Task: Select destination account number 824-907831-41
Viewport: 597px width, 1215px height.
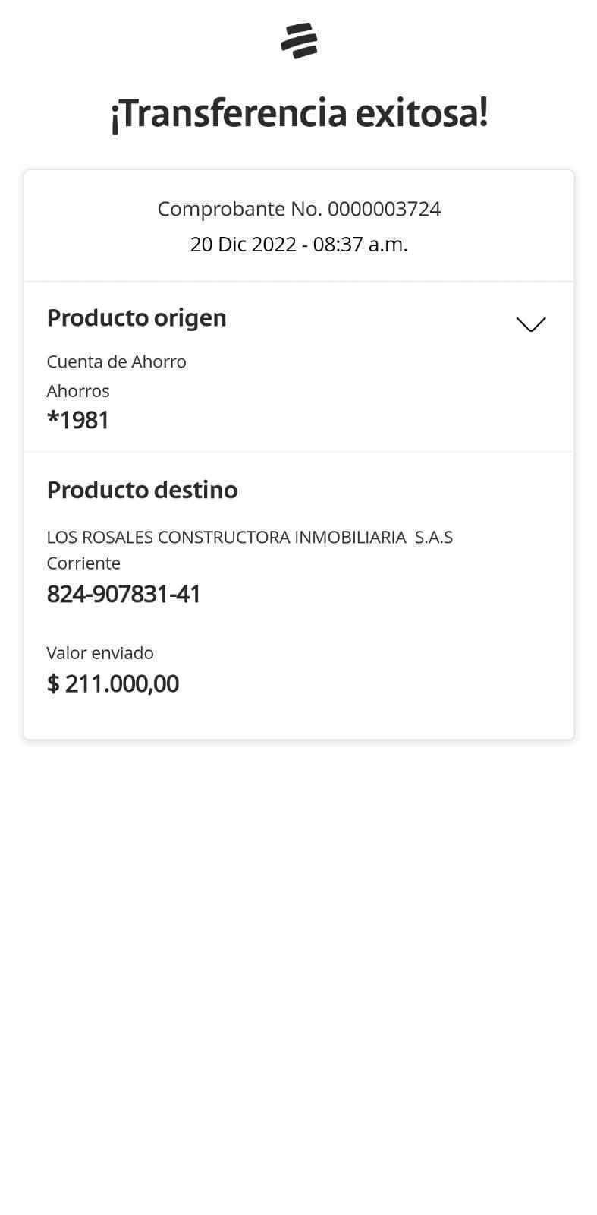Action: pos(124,594)
